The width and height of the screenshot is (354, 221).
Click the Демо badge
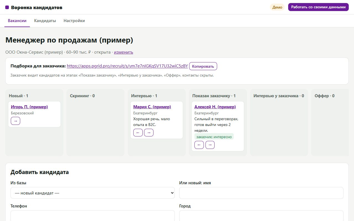point(277,7)
